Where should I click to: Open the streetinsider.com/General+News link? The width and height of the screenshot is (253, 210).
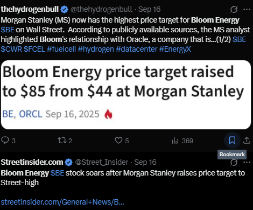click(x=62, y=202)
